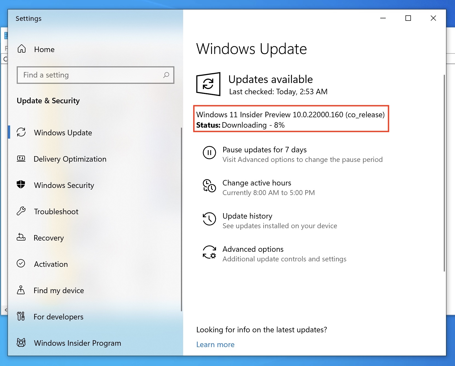Viewport: 455px width, 366px height.
Task: Open Delivery Optimization settings
Action: (x=70, y=159)
